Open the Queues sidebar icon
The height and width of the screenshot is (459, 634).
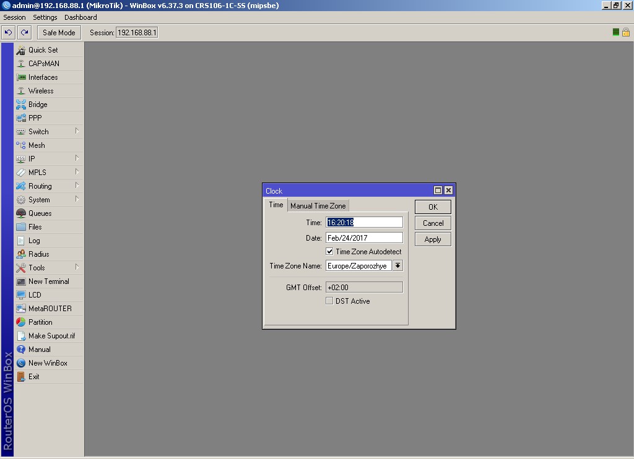21,213
